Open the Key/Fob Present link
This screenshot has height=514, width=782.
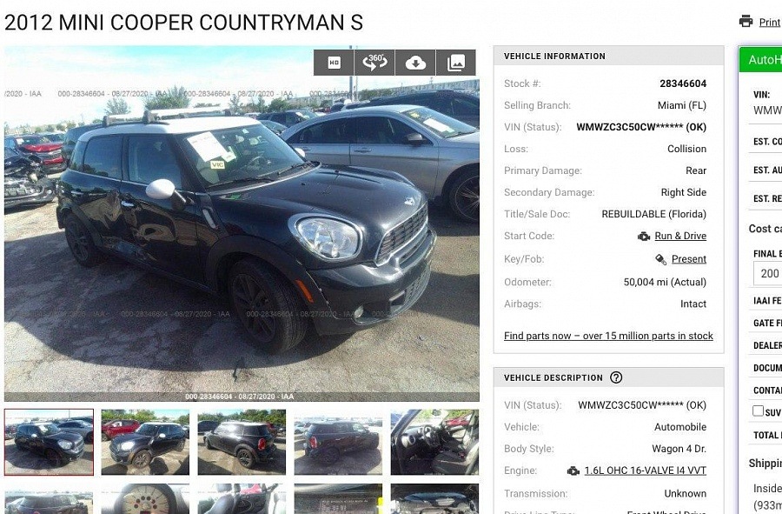[x=689, y=259]
